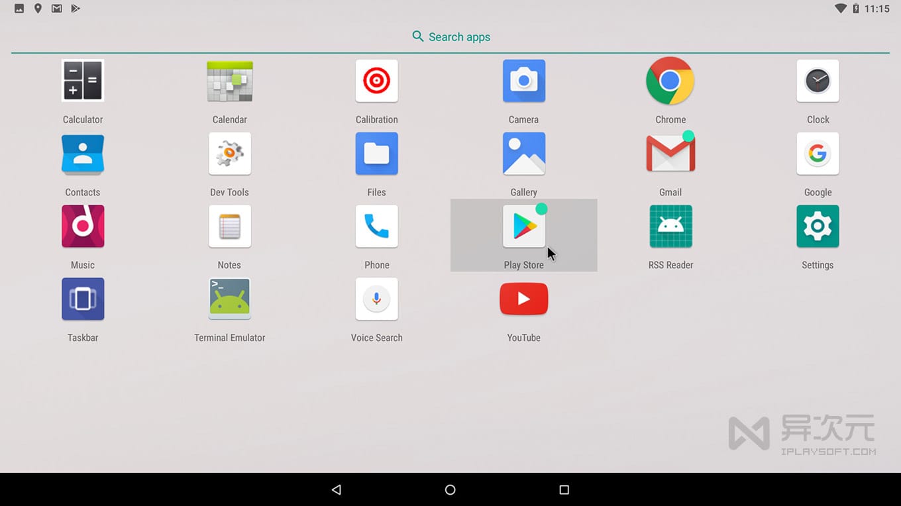901x506 pixels.
Task: Launch the Dev Tools app
Action: pos(229,154)
